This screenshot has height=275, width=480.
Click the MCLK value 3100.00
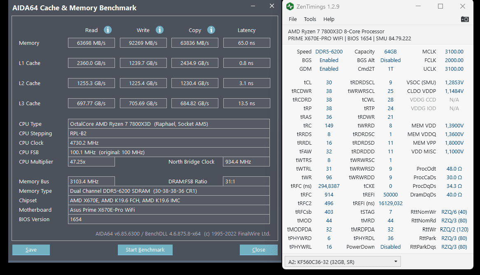[454, 52]
